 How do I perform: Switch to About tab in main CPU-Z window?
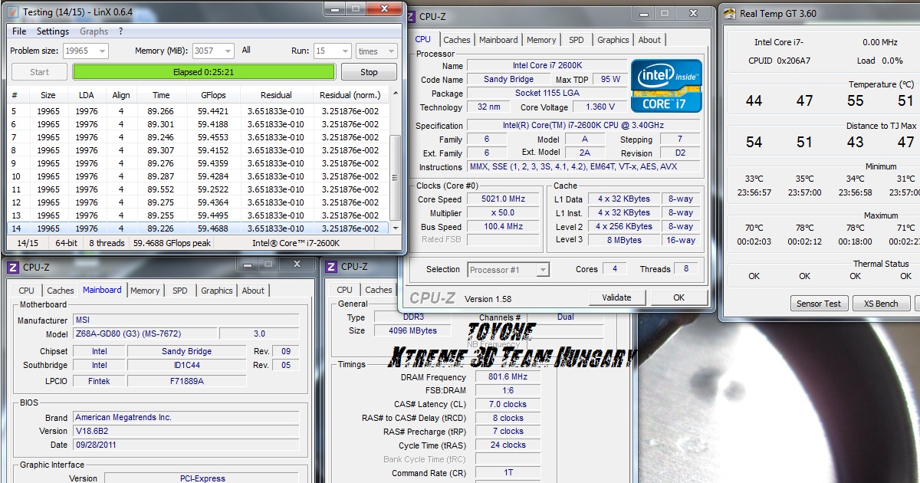click(649, 40)
